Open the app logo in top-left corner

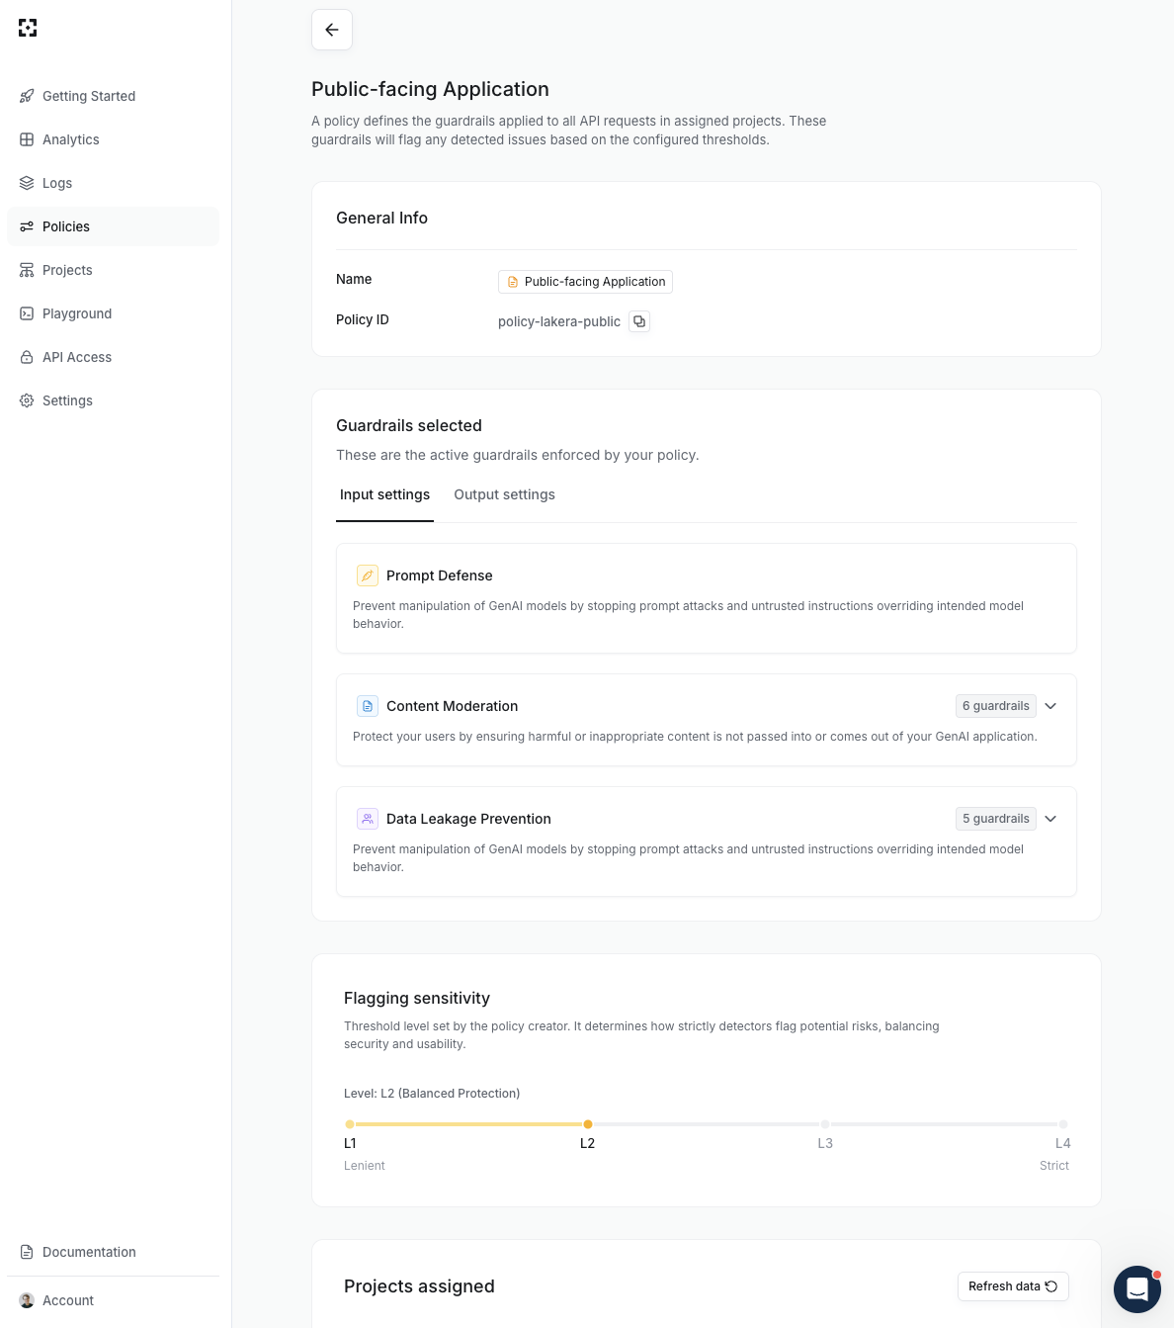point(28,28)
